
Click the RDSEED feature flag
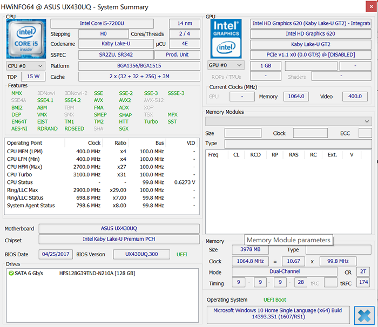pos(75,128)
